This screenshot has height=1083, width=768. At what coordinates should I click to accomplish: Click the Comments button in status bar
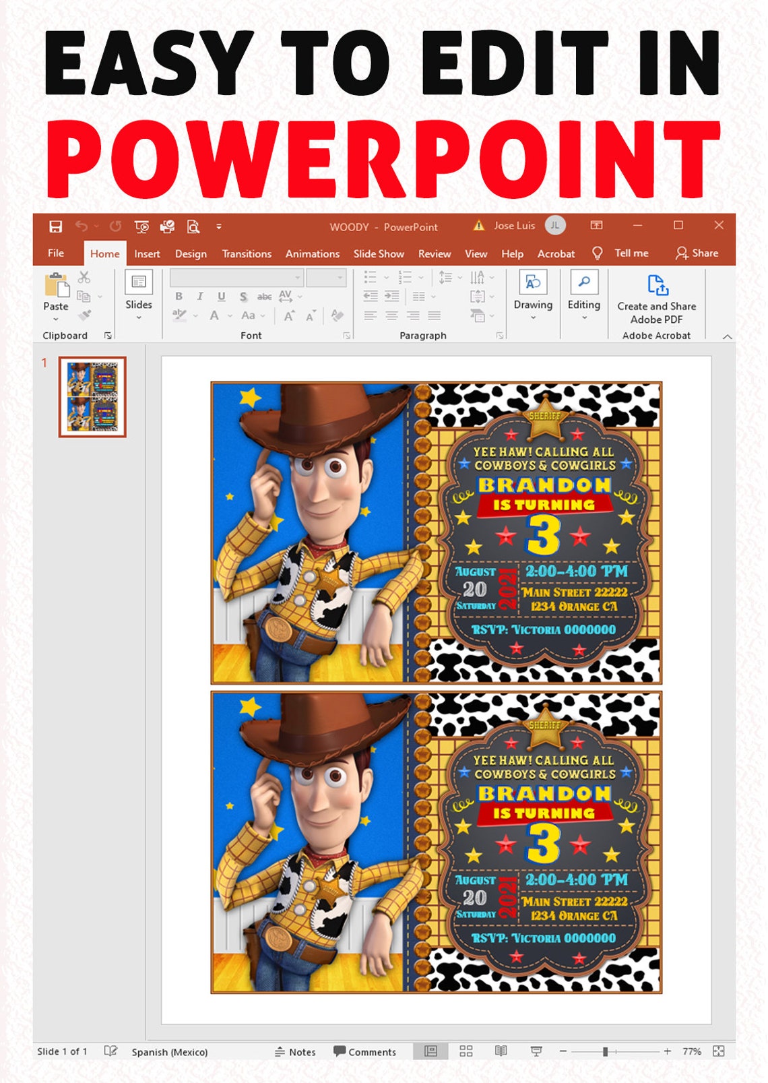click(x=365, y=1051)
